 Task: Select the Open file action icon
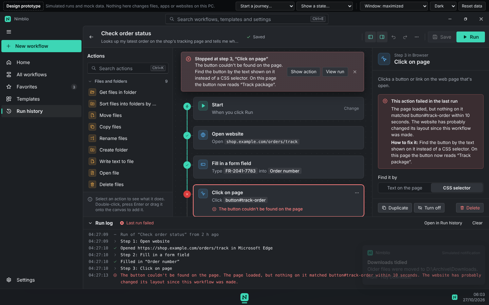[x=92, y=173]
